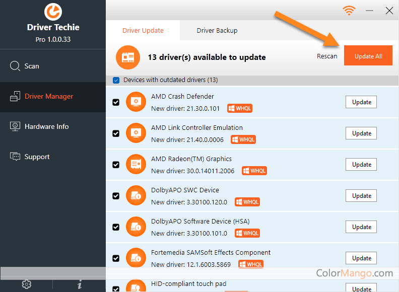Uncheck the AMD Crash Defender checkbox
This screenshot has width=399, height=292.
116,102
